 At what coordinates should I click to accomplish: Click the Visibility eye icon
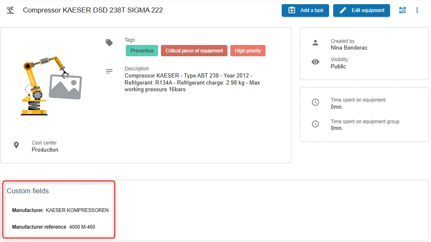315,62
